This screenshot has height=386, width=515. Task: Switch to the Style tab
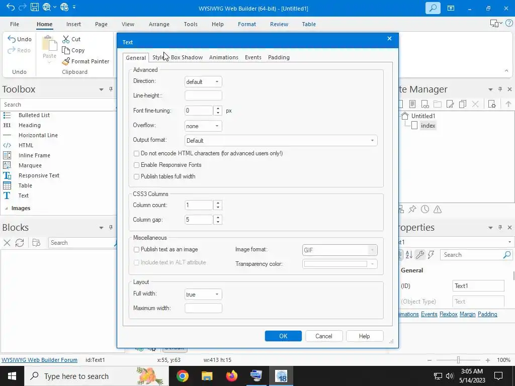pyautogui.click(x=158, y=57)
